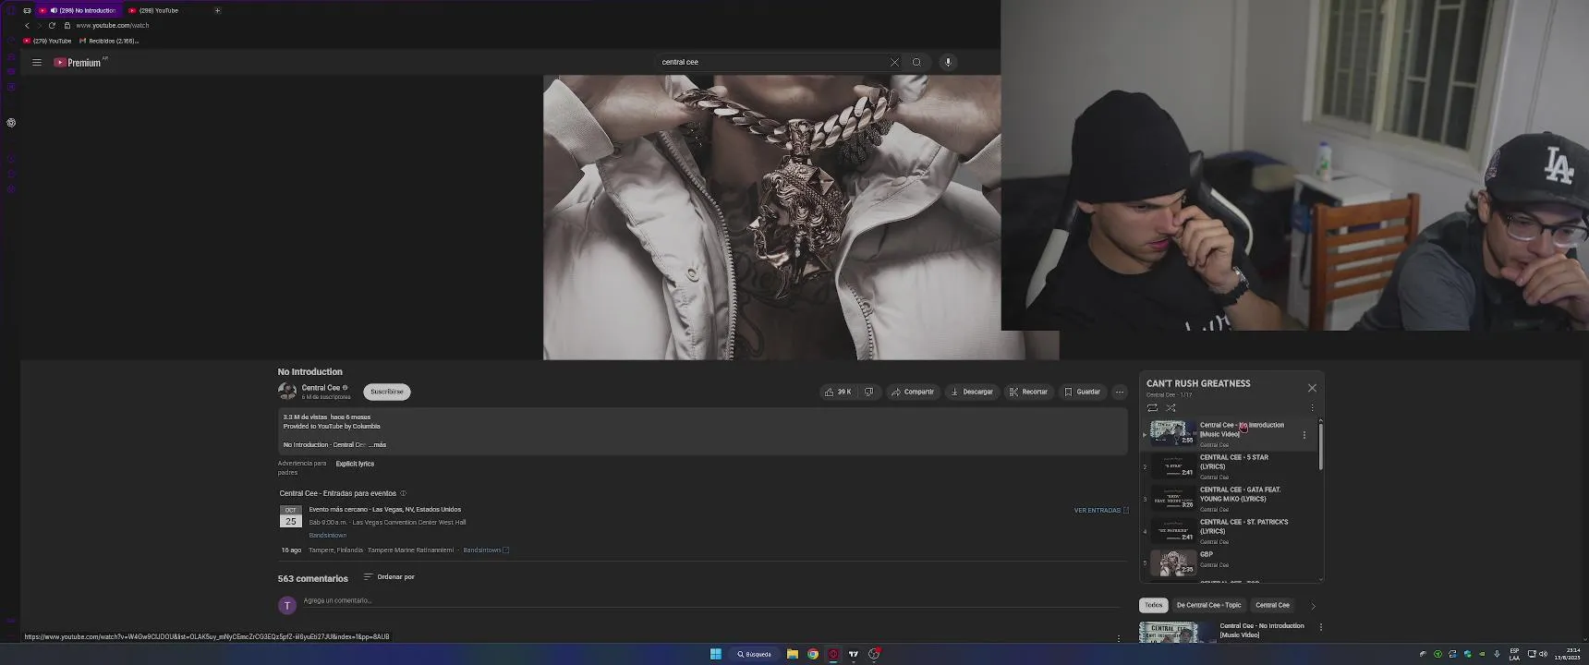Open options for suggested No Introduction video
Image resolution: width=1589 pixels, height=665 pixels.
(x=1321, y=627)
